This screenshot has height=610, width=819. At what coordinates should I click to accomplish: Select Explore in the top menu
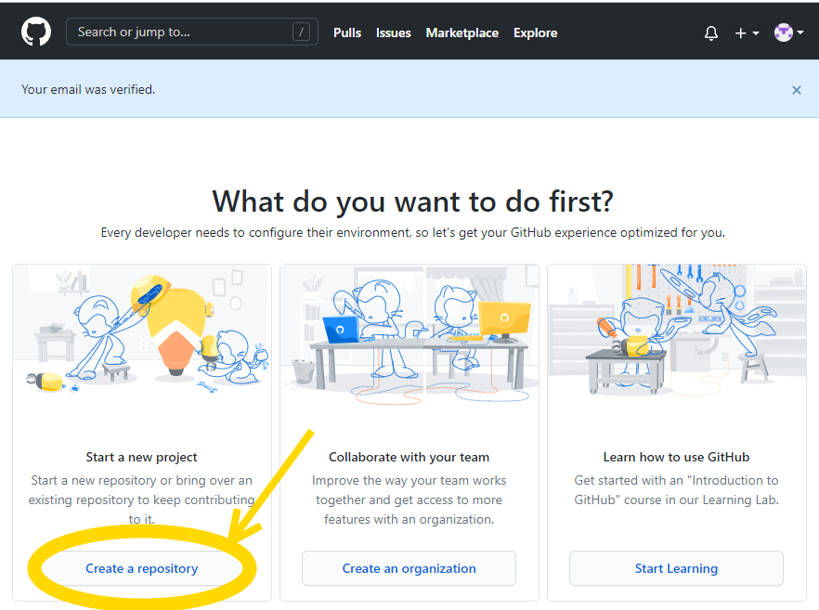tap(535, 32)
